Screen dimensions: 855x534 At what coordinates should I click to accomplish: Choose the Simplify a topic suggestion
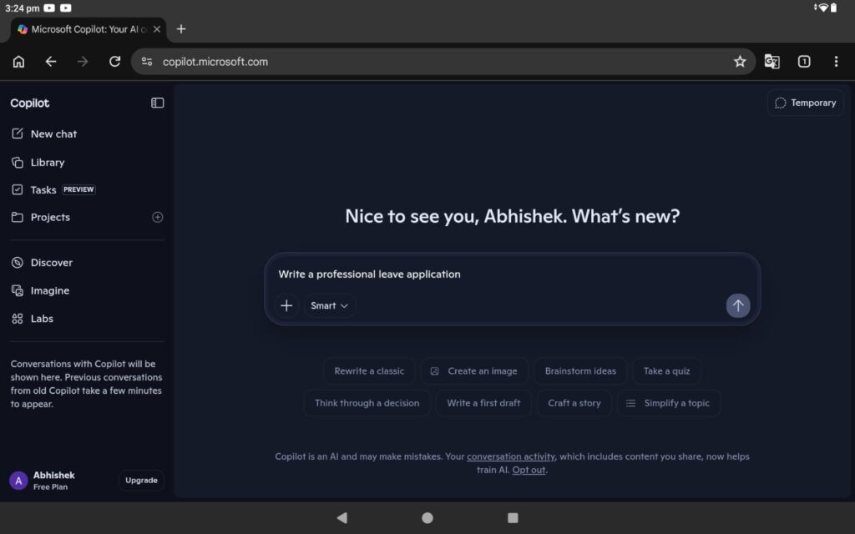click(669, 403)
